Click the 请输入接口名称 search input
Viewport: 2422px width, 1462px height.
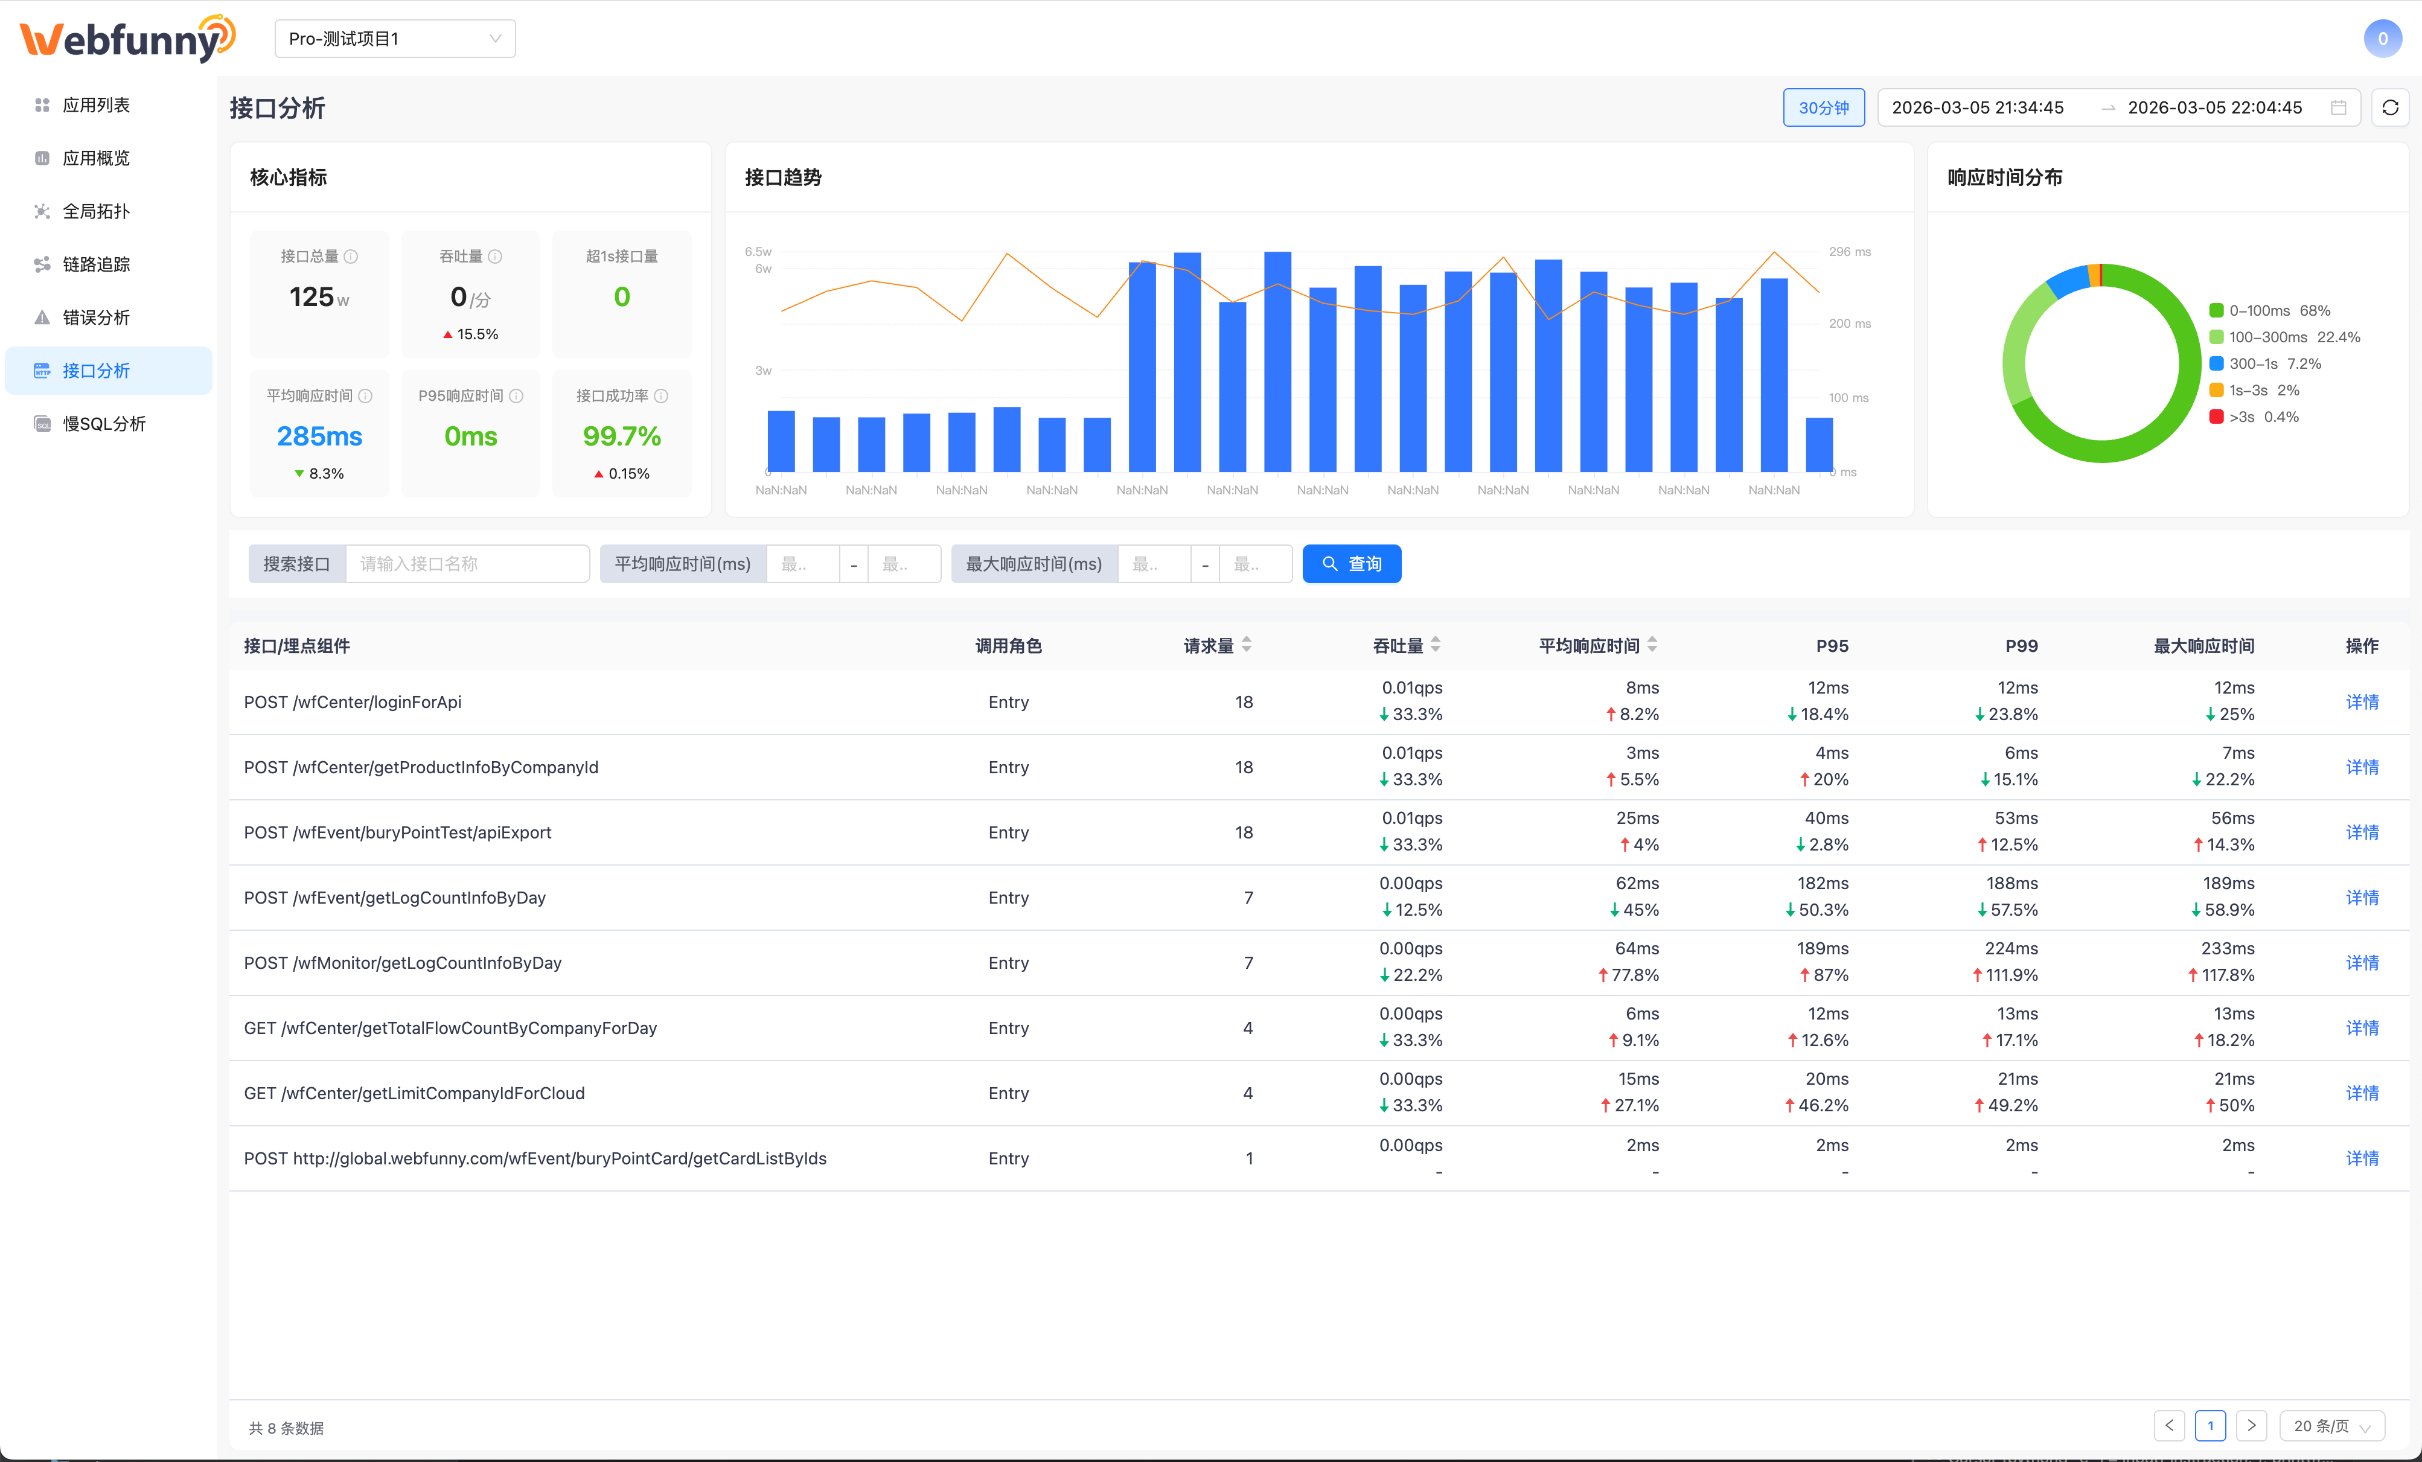tap(467, 563)
